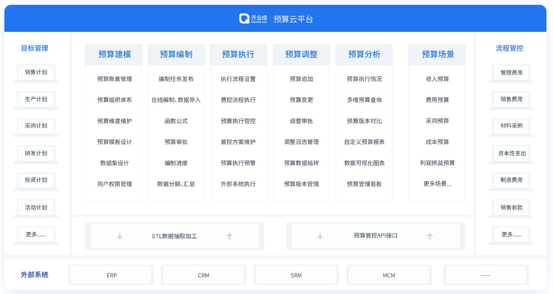The image size is (553, 294).
Task: Open 销售计划 under 目标管理
Action: pos(36,72)
